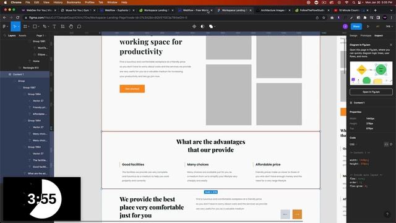Viewport: 396px width, 223px height.
Task: Click the Wi-Fi status icon
Action: point(346,2)
